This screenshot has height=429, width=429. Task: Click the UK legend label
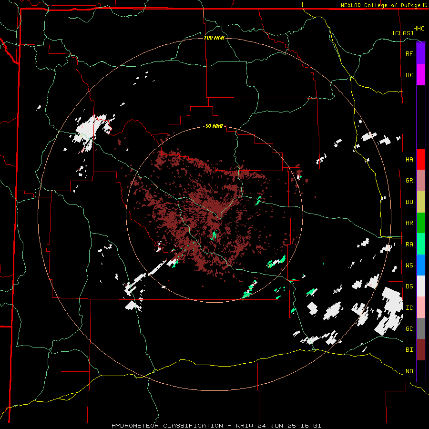tap(409, 75)
